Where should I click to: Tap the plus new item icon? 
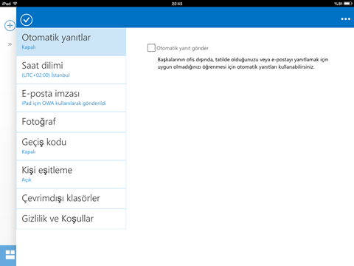(x=10, y=26)
